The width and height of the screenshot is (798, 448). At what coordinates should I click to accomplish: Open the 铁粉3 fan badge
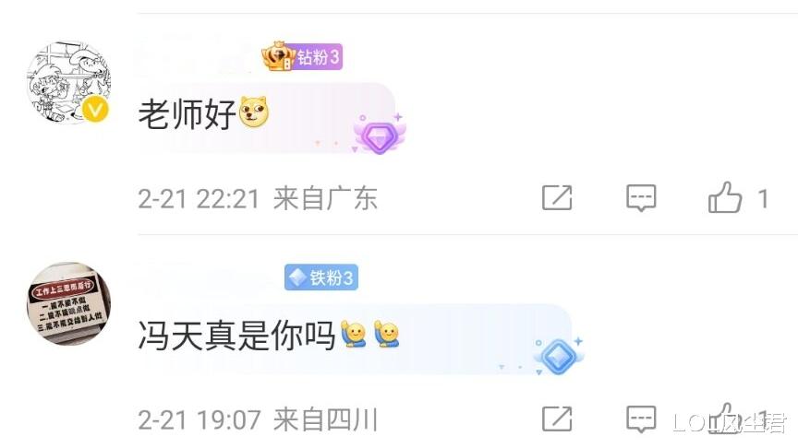[321, 277]
